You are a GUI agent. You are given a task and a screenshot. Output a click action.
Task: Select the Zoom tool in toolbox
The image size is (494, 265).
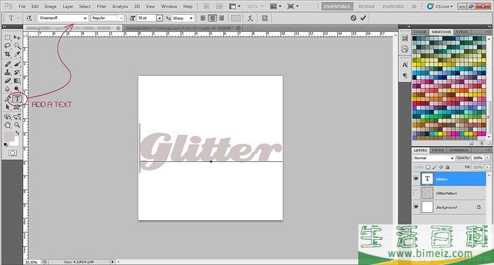point(17,125)
